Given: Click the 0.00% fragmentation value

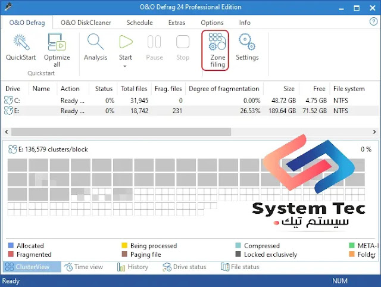Looking at the screenshot, I should coord(252,101).
